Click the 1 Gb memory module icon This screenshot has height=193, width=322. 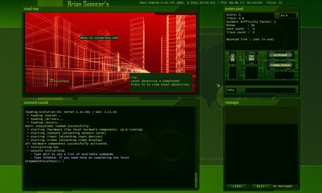[x=233, y=58]
